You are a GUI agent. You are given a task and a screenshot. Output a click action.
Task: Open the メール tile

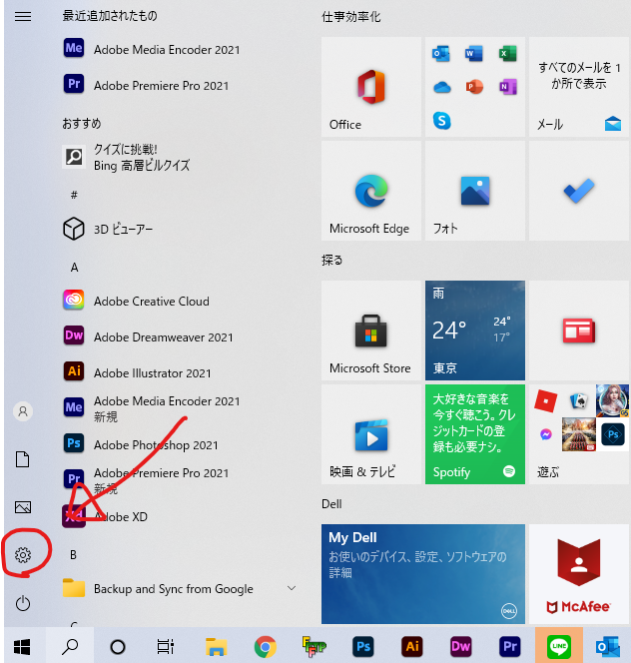point(578,87)
